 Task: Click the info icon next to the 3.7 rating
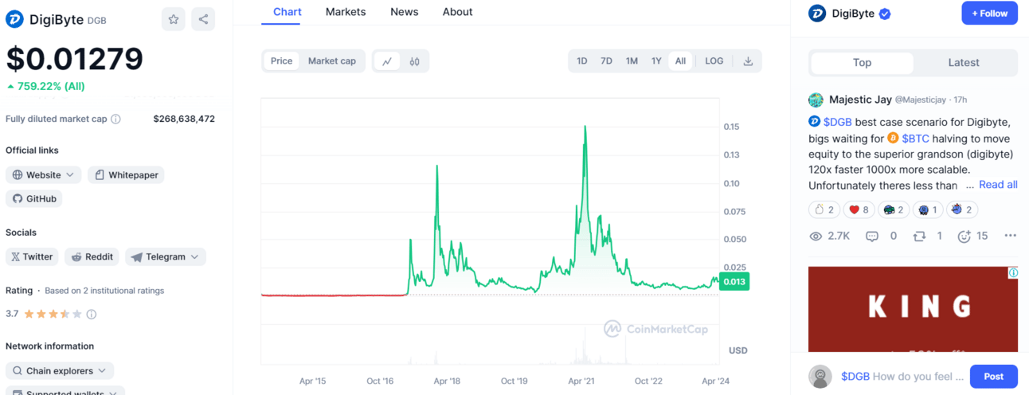click(91, 314)
